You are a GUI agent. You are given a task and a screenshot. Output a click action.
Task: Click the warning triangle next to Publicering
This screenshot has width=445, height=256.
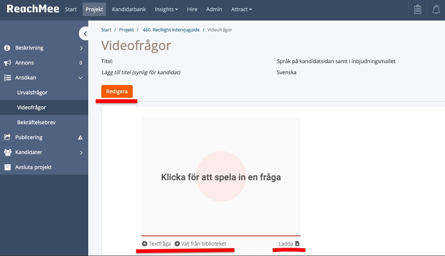[80, 138]
